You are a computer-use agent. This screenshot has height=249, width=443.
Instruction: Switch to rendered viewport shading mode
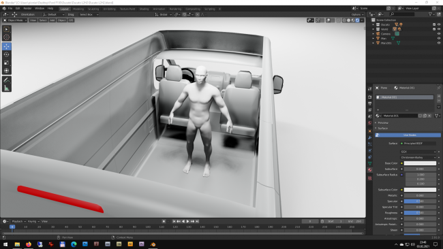pos(357,20)
